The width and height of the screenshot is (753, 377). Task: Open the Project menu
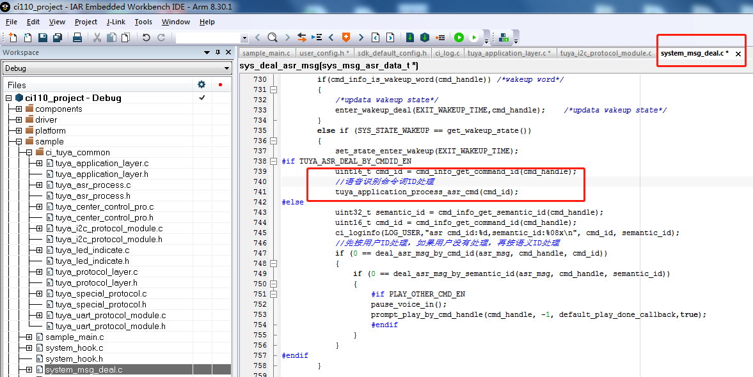coord(86,22)
